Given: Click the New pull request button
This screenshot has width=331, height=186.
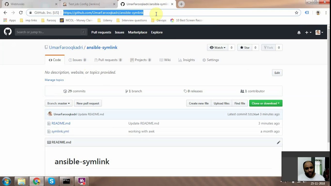Looking at the screenshot, I should pyautogui.click(x=88, y=103).
